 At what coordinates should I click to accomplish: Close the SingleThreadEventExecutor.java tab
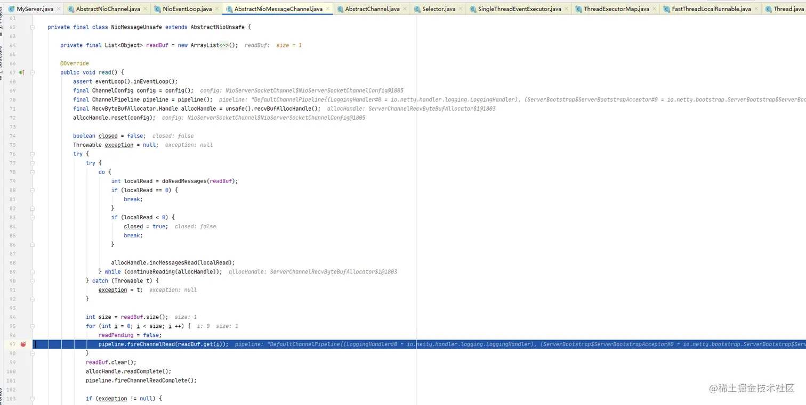click(x=567, y=9)
